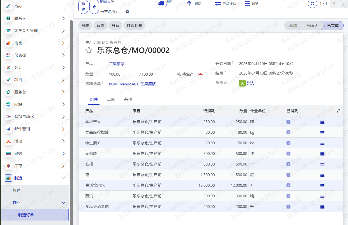This screenshot has width=348, height=225.
Task: Open details list icon for 无菌袋
Action: [322, 154]
